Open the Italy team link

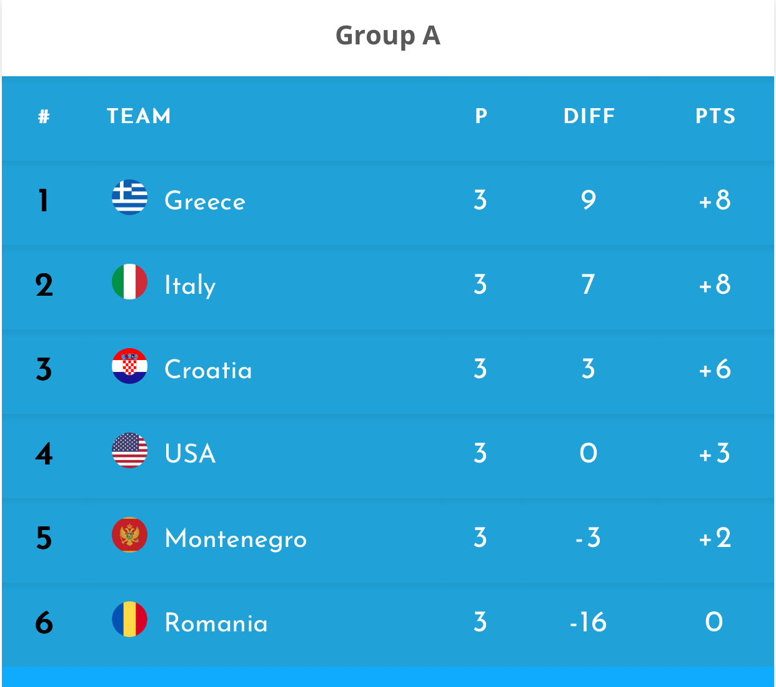pyautogui.click(x=190, y=286)
